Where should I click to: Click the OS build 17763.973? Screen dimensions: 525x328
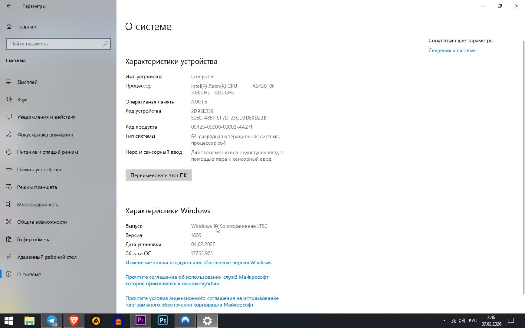click(202, 253)
